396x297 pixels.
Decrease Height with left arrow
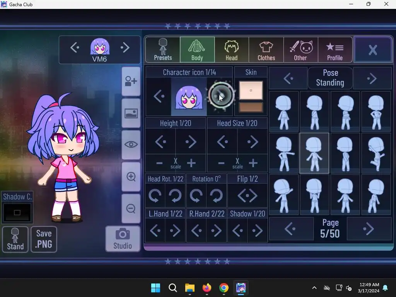(160, 142)
